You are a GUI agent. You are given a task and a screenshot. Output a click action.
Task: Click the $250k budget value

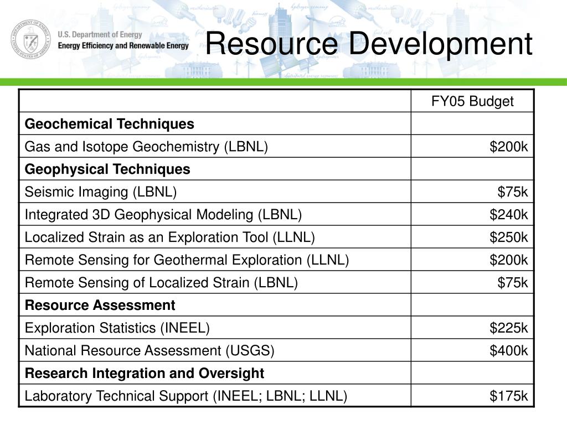[x=508, y=237]
